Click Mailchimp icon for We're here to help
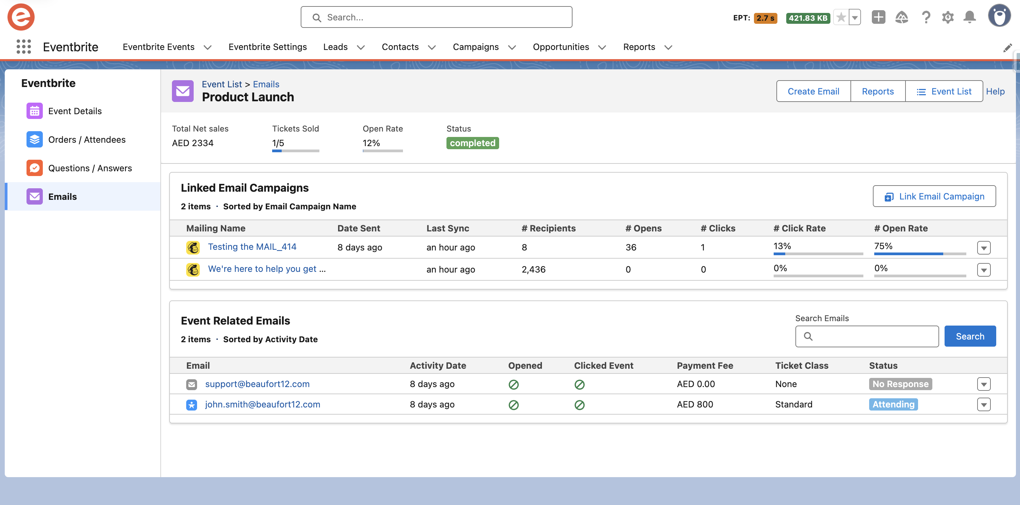Screen dimensions: 1020x505 (193, 270)
